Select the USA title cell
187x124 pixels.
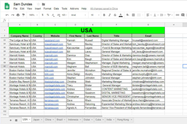[x=87, y=30]
